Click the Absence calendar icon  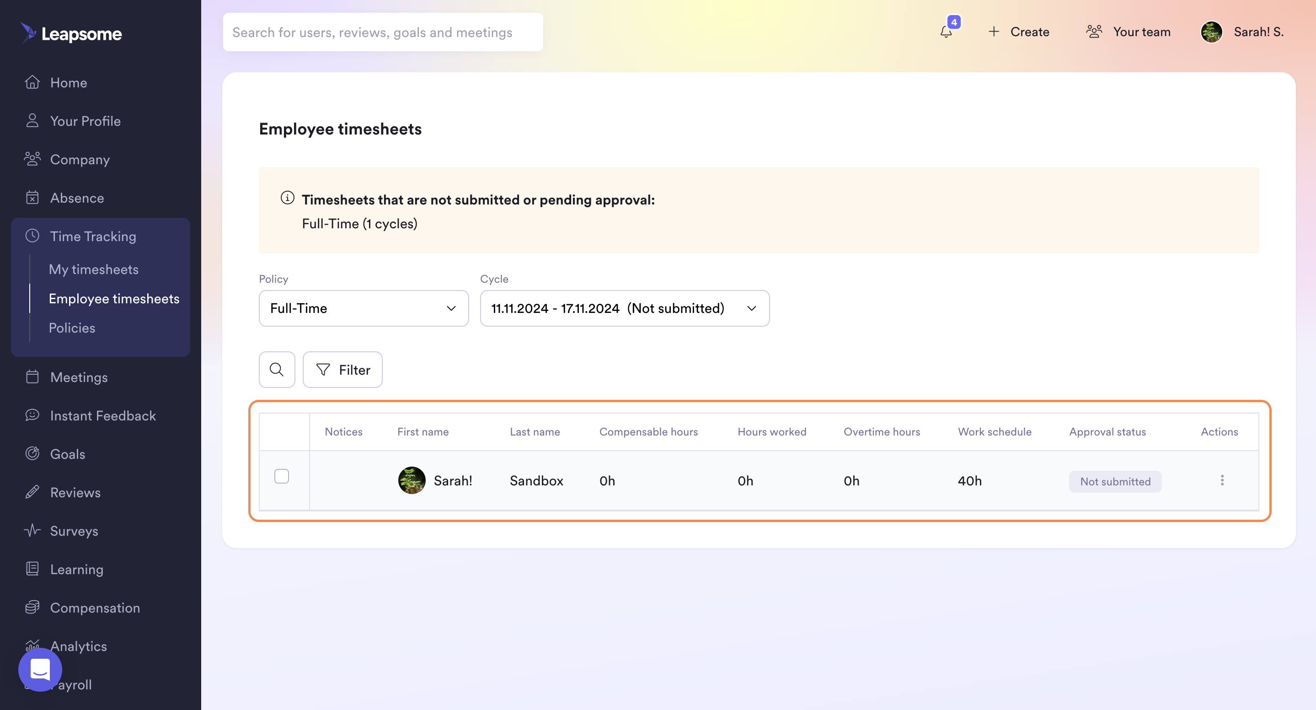(32, 197)
